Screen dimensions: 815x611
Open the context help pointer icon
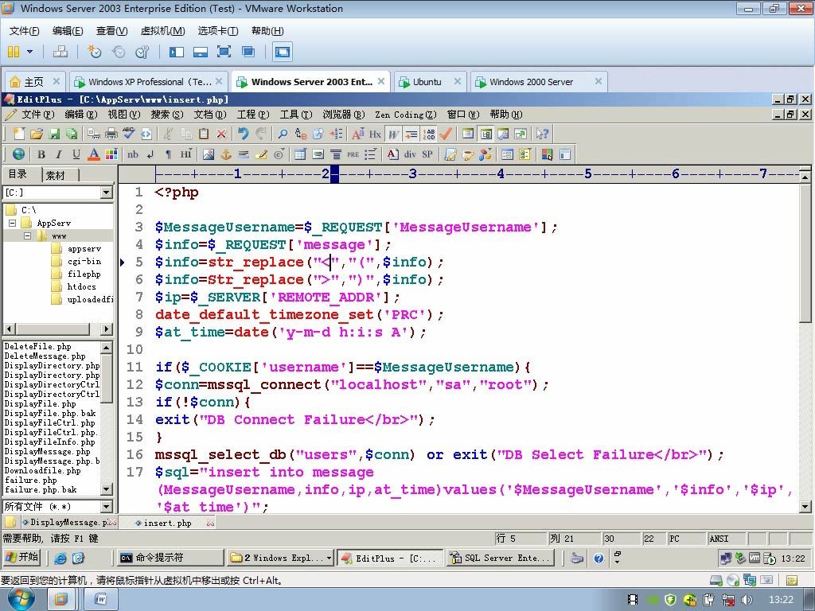[x=542, y=134]
